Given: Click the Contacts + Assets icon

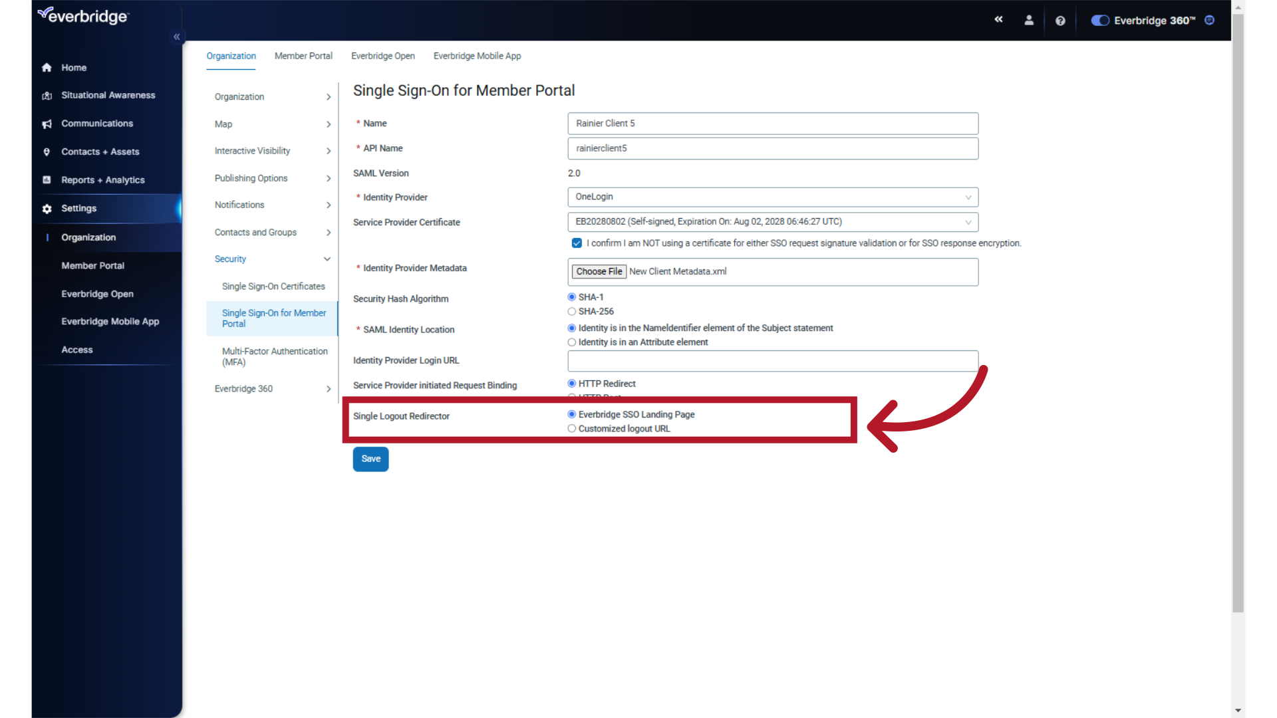Looking at the screenshot, I should pos(46,151).
